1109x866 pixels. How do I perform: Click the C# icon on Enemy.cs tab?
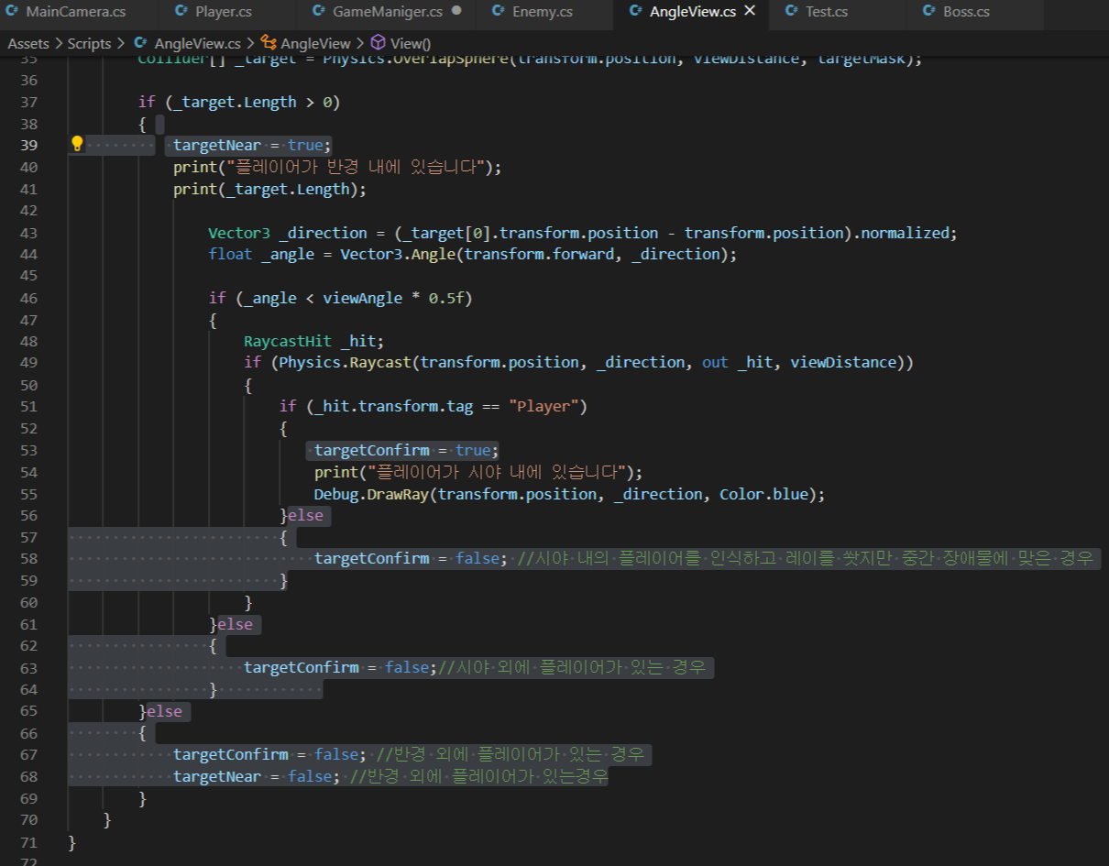(498, 12)
